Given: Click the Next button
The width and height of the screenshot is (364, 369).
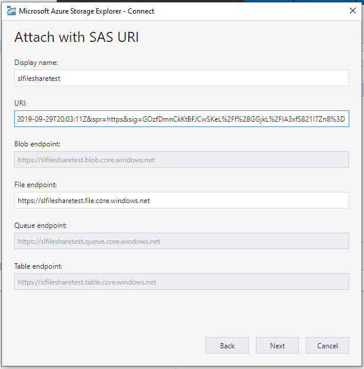Looking at the screenshot, I should (x=277, y=345).
